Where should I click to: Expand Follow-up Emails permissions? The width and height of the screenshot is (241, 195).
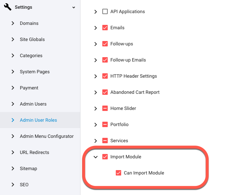coord(96,60)
